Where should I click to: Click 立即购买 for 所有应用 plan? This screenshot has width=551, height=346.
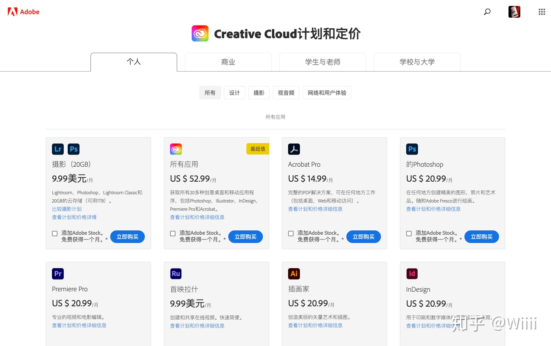(x=246, y=237)
